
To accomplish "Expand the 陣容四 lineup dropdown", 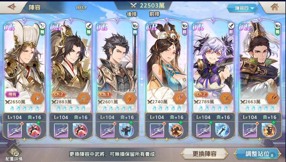I will click(242, 8).
